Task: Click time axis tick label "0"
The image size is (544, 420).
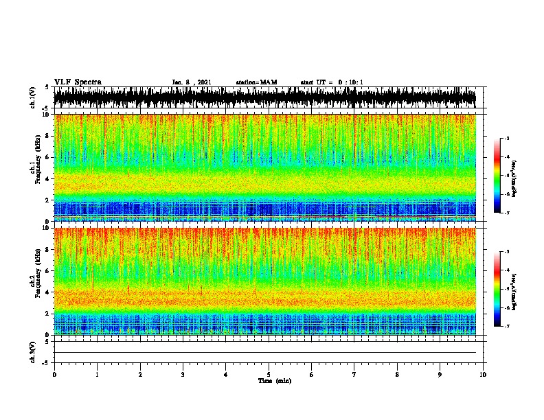Action: (x=54, y=375)
